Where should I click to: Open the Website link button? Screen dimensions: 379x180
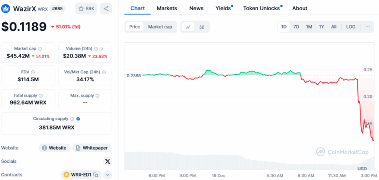54,148
